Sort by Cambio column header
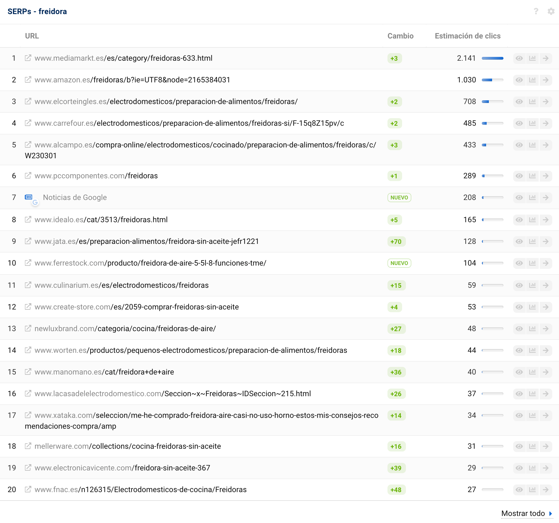 point(400,36)
